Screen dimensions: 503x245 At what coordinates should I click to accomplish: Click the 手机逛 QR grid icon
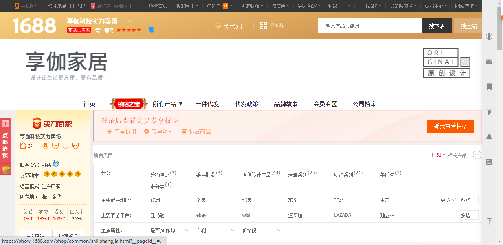263,25
